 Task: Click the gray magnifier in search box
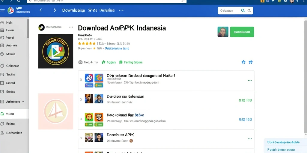249,11
